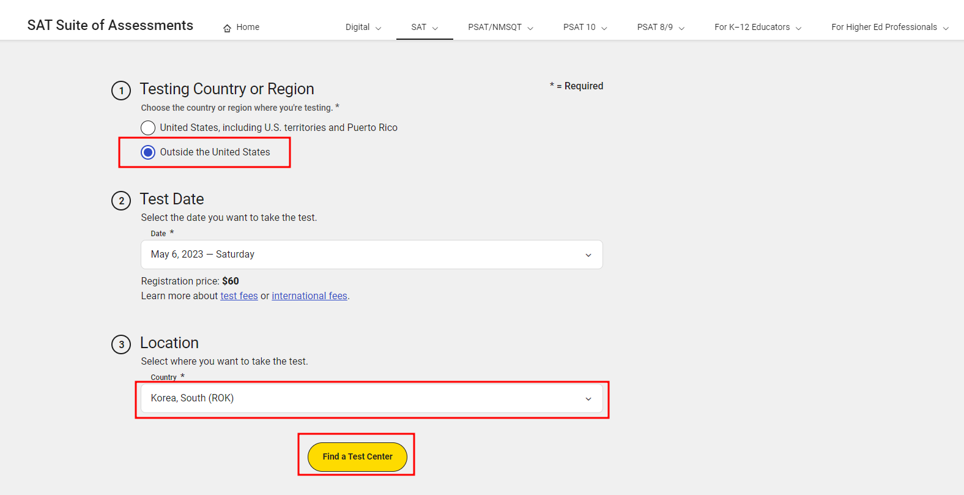Open the SAT Suite of Assessments title

(x=110, y=25)
